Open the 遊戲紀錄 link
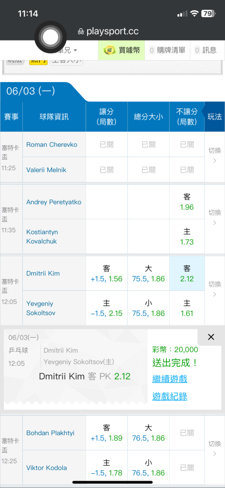 click(169, 396)
